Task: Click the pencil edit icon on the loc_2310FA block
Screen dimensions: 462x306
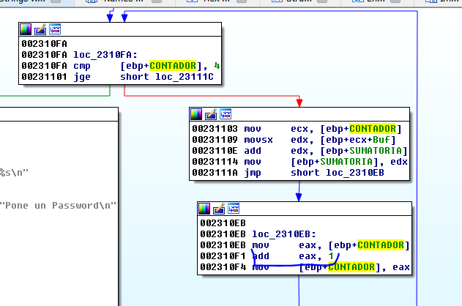Action: click(x=40, y=30)
